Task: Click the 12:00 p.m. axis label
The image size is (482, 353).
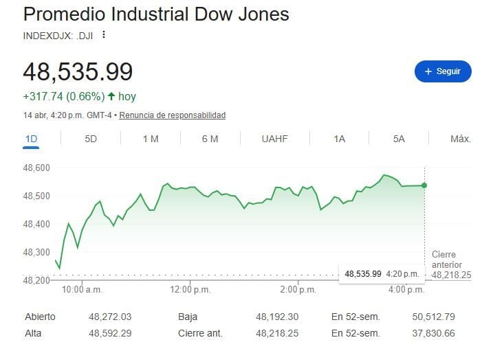Action: pyautogui.click(x=190, y=290)
